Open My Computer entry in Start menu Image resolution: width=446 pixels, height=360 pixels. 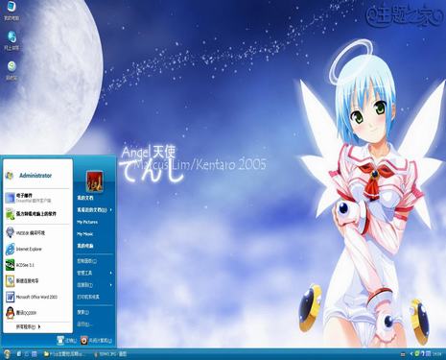pos(85,246)
